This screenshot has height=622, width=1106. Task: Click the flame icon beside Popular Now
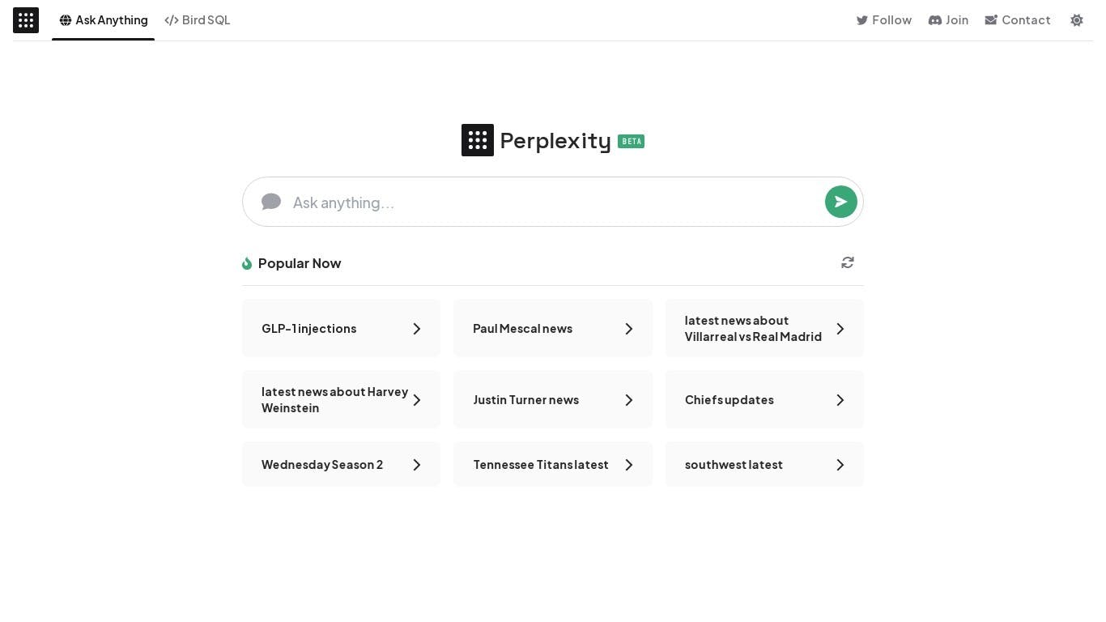point(247,263)
